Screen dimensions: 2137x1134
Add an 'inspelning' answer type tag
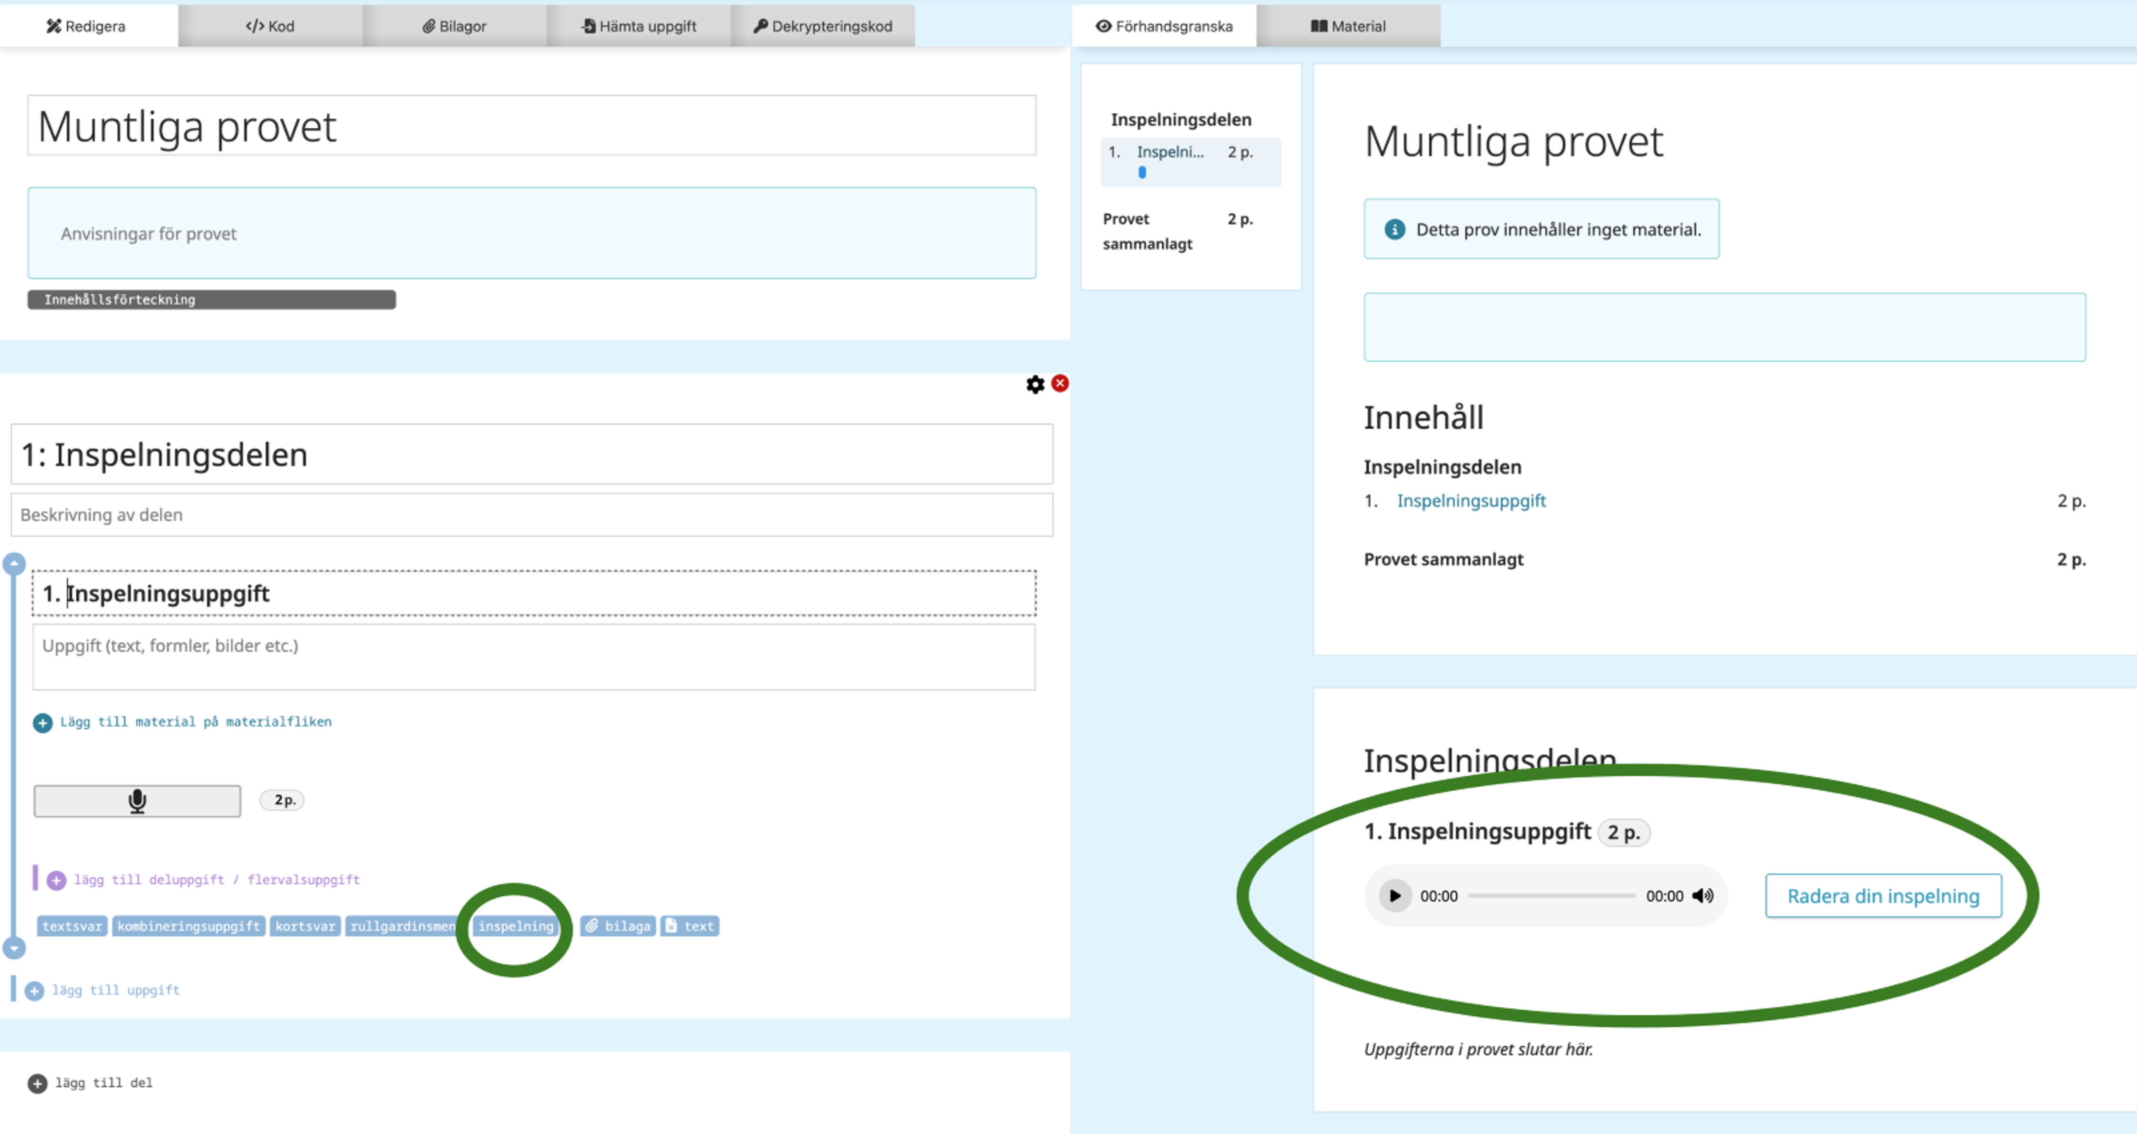515,926
